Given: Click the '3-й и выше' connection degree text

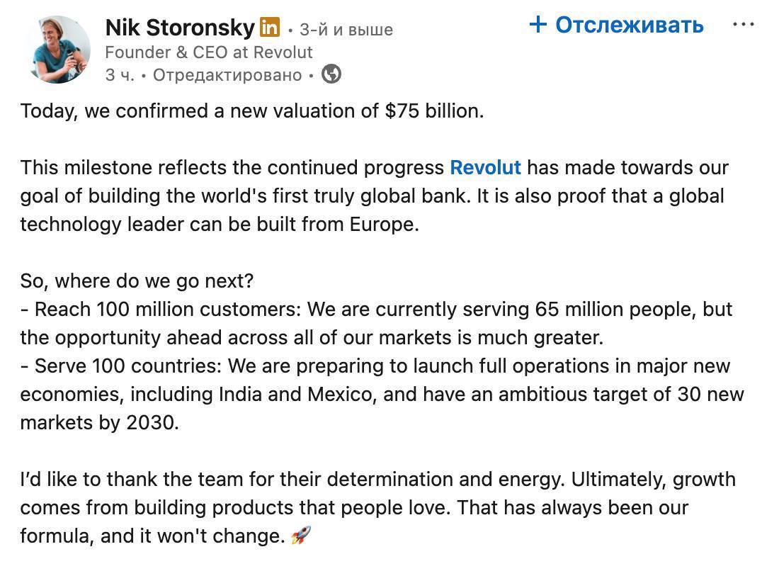Looking at the screenshot, I should pyautogui.click(x=347, y=29).
